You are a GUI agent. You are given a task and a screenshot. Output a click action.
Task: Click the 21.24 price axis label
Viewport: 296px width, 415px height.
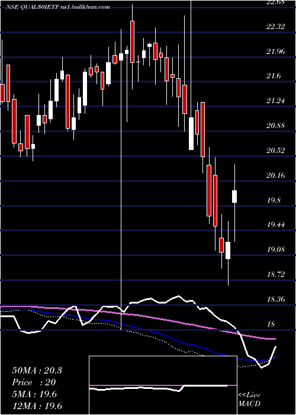point(275,101)
